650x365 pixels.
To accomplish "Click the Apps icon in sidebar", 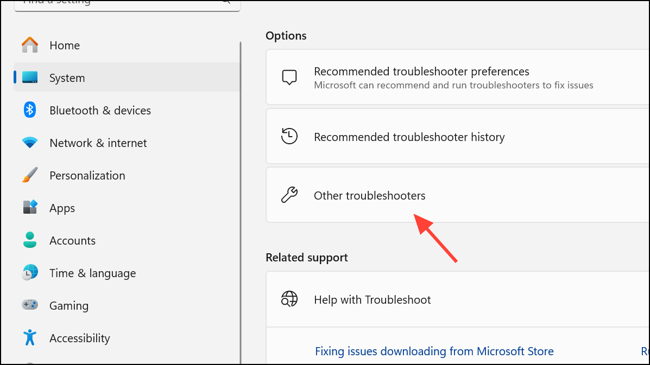I will tap(30, 208).
